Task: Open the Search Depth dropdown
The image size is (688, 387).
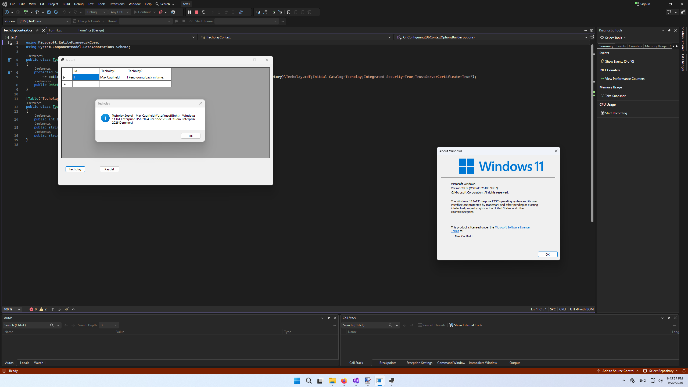Action: point(109,325)
